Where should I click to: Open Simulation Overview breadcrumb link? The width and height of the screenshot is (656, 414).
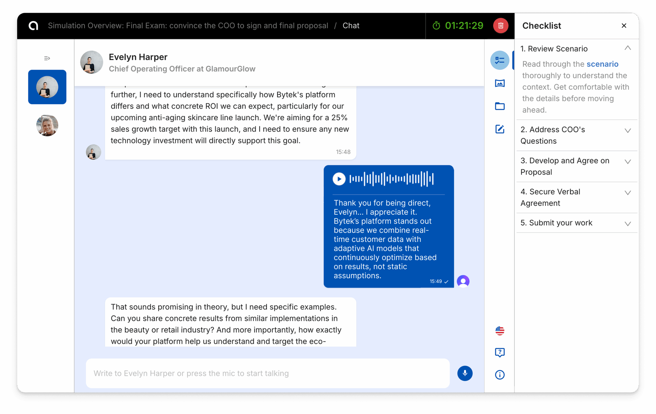(188, 26)
